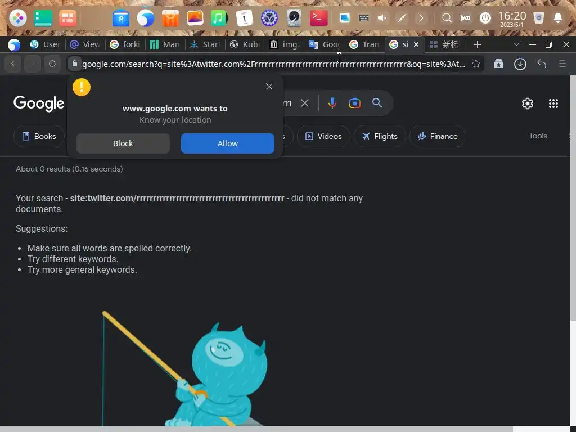
Task: Go back with browser back arrow
Action: 13,64
